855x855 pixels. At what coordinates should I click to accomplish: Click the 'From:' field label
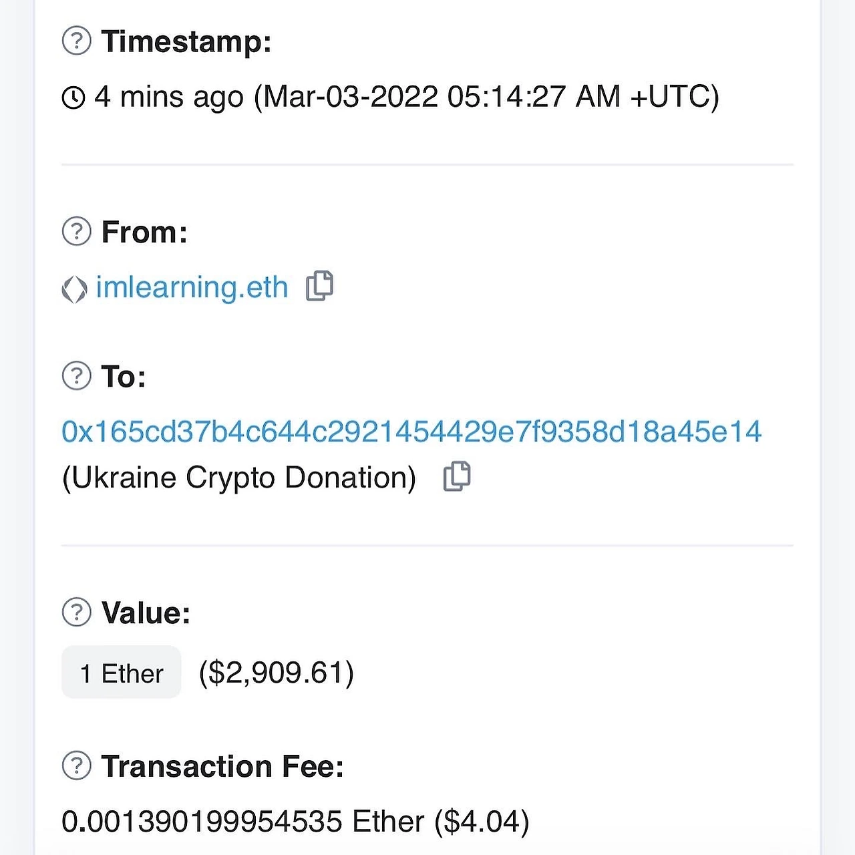[144, 232]
